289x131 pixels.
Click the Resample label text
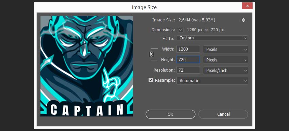[165, 80]
